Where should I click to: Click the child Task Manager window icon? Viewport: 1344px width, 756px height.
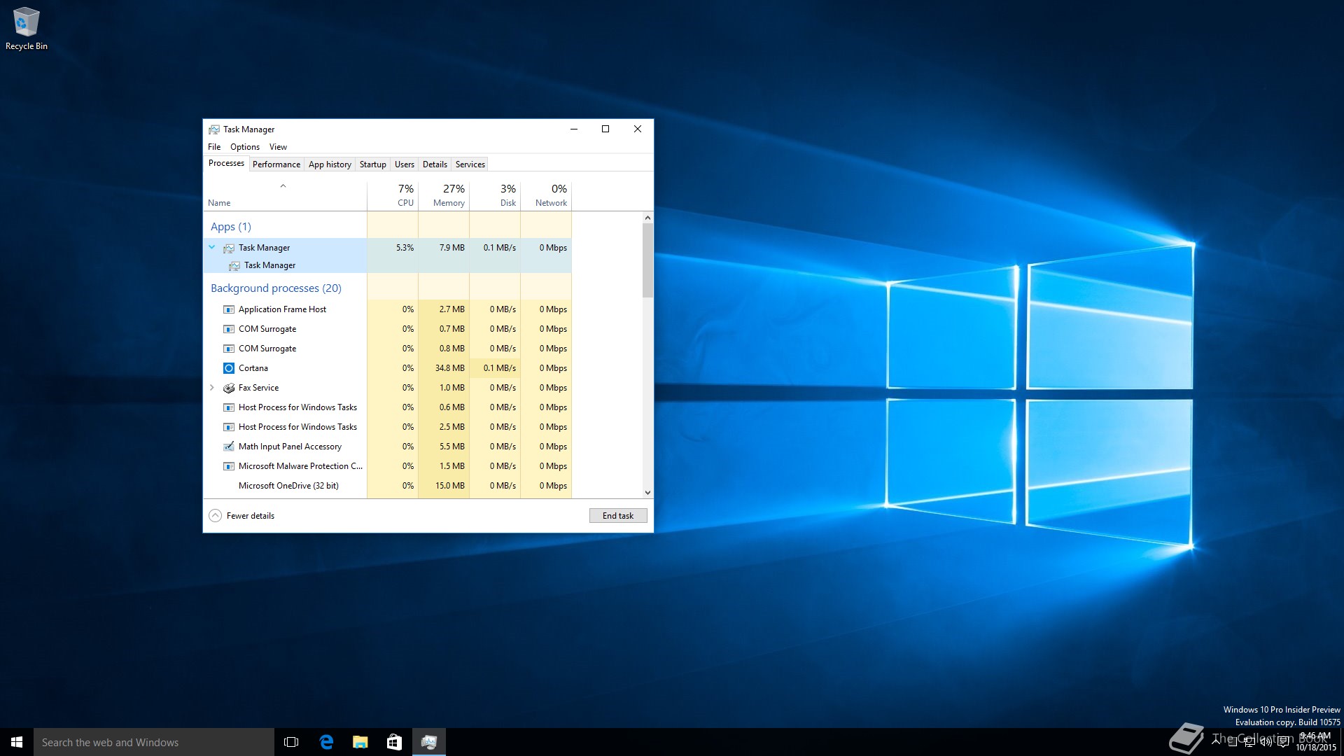[x=234, y=265]
